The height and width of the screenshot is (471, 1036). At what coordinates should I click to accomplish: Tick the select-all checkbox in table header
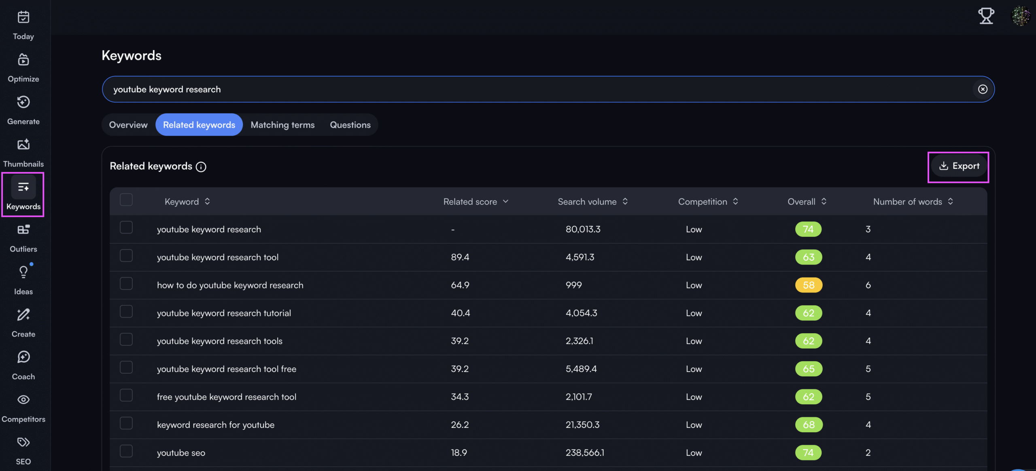click(126, 200)
